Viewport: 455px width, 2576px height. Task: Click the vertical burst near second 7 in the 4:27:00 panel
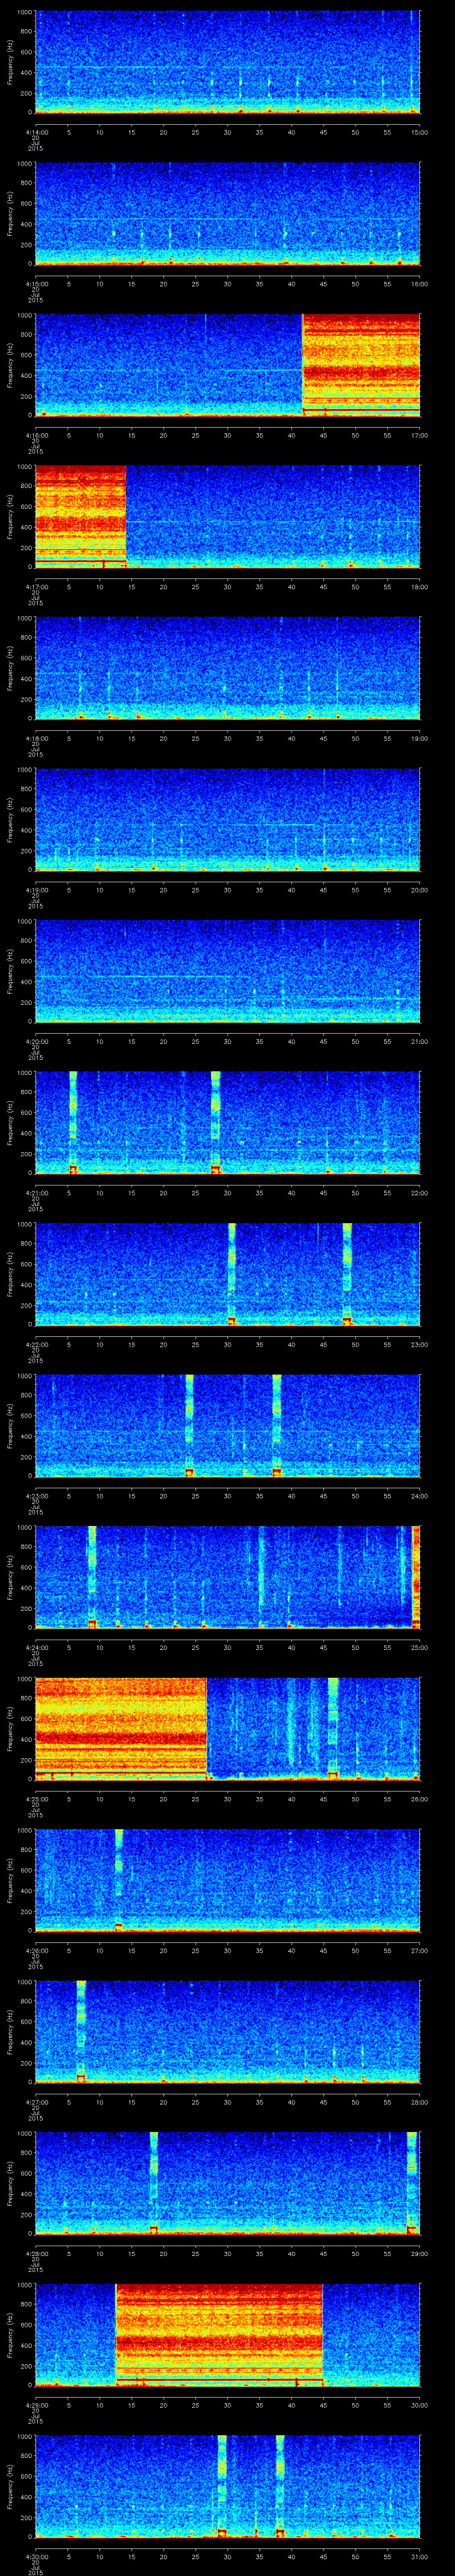point(81,2032)
